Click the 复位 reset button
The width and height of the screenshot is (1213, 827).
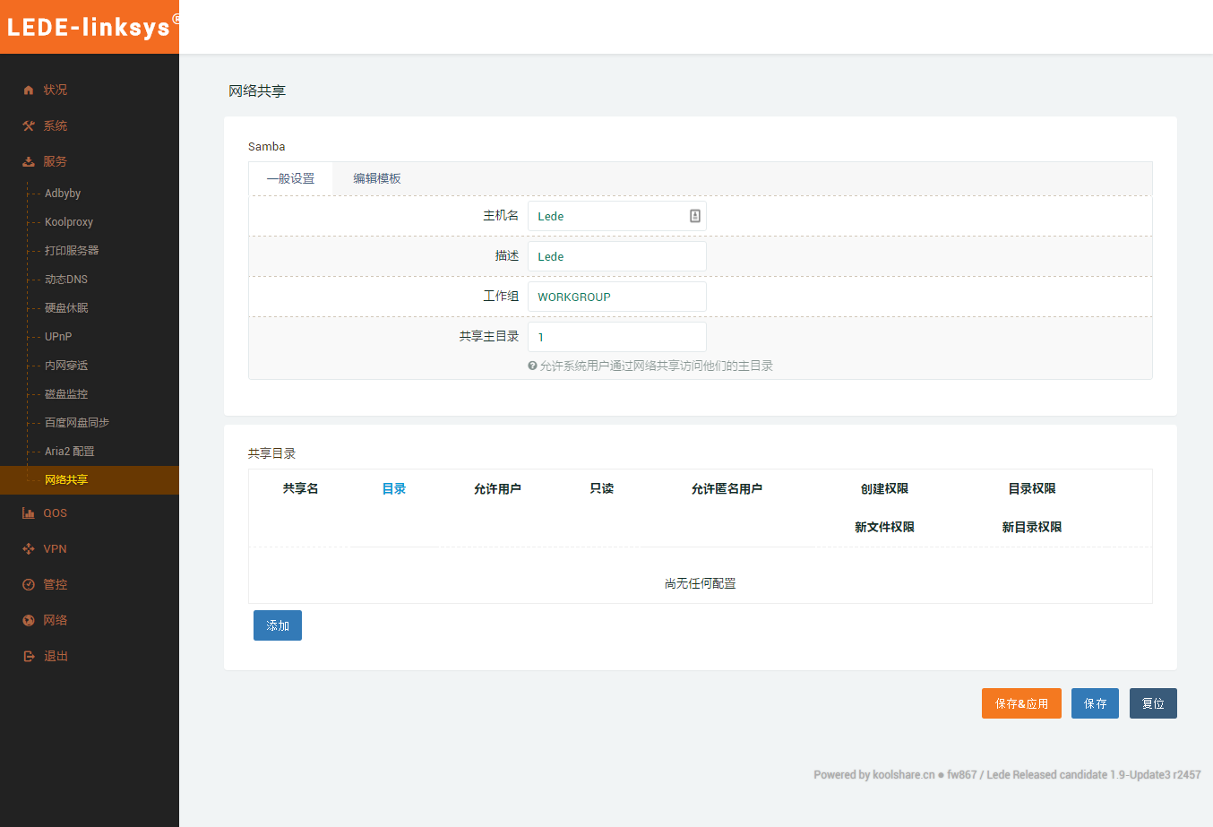(x=1153, y=703)
